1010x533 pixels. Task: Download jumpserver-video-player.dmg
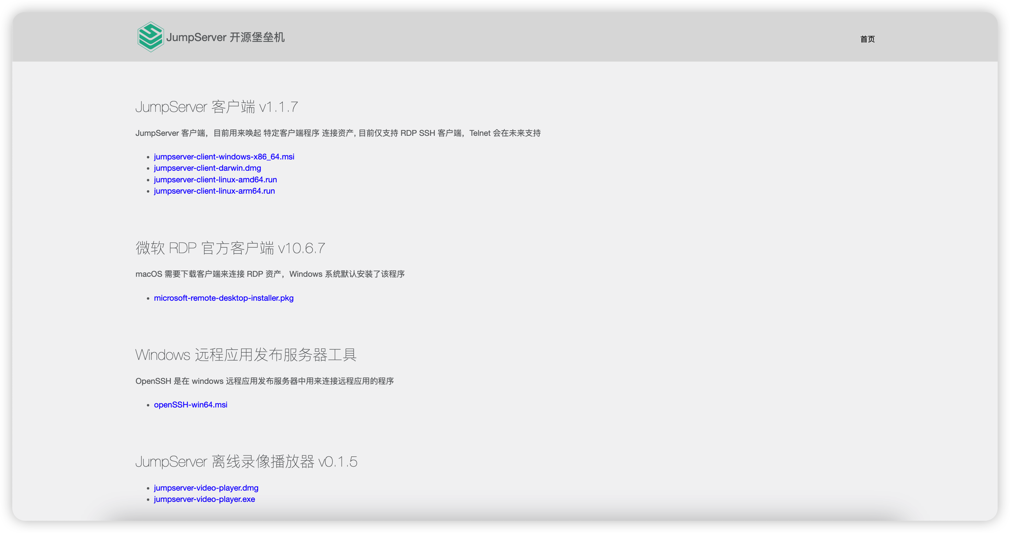pos(206,488)
